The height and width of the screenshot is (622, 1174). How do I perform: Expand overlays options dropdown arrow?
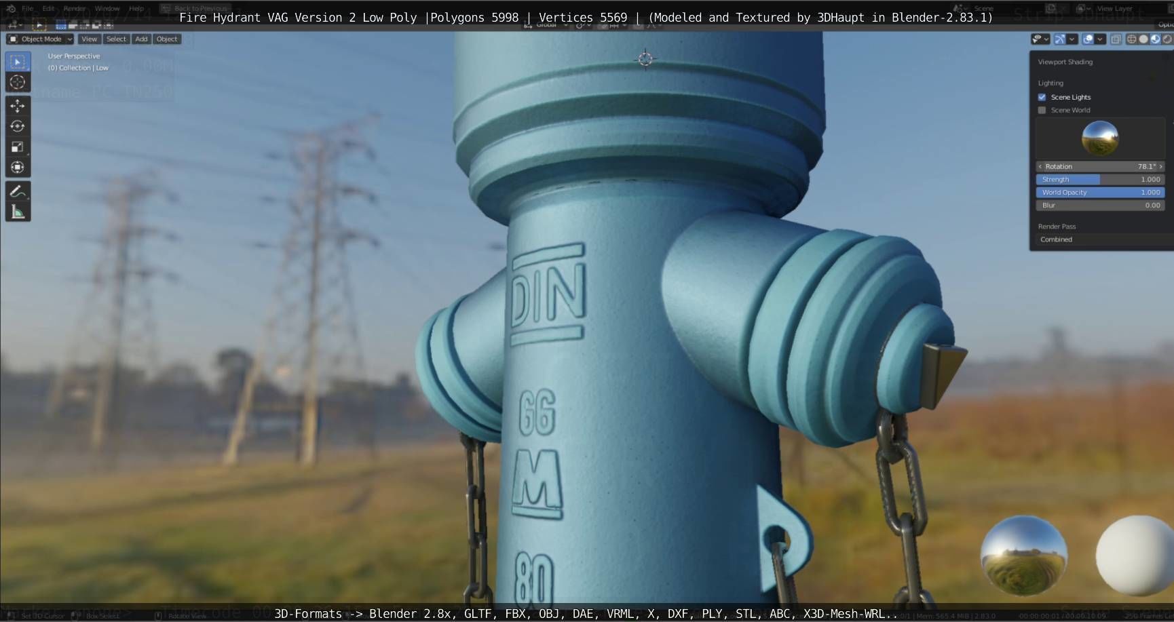pos(1100,39)
